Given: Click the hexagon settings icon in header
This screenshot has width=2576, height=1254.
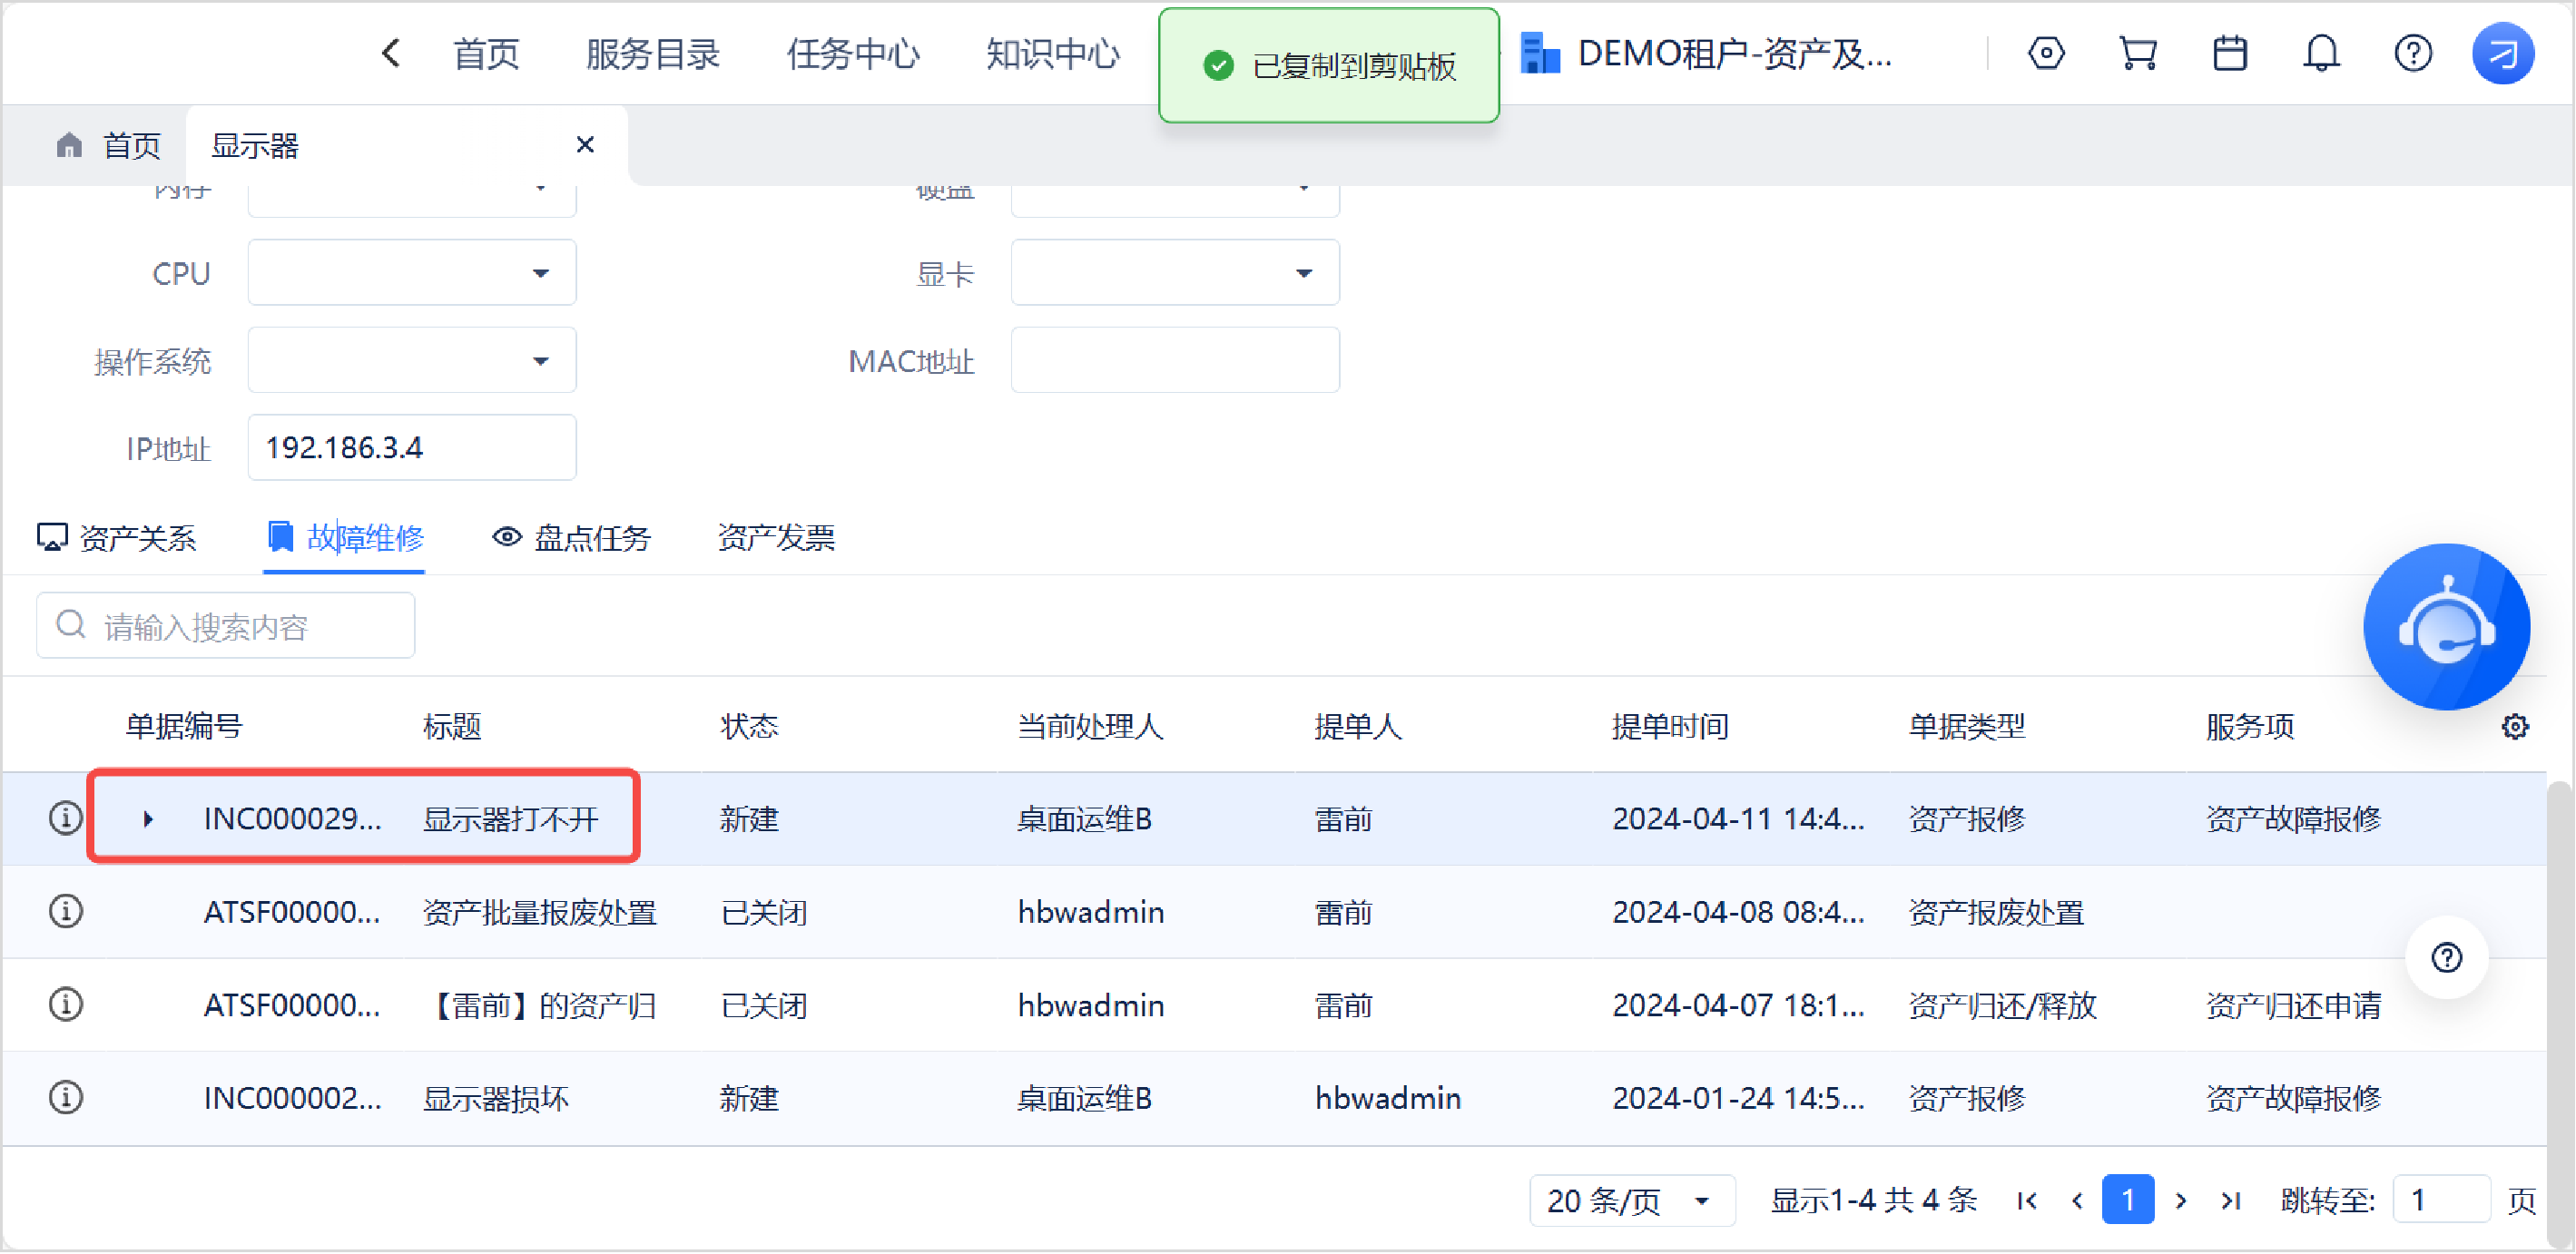Looking at the screenshot, I should tap(2046, 53).
